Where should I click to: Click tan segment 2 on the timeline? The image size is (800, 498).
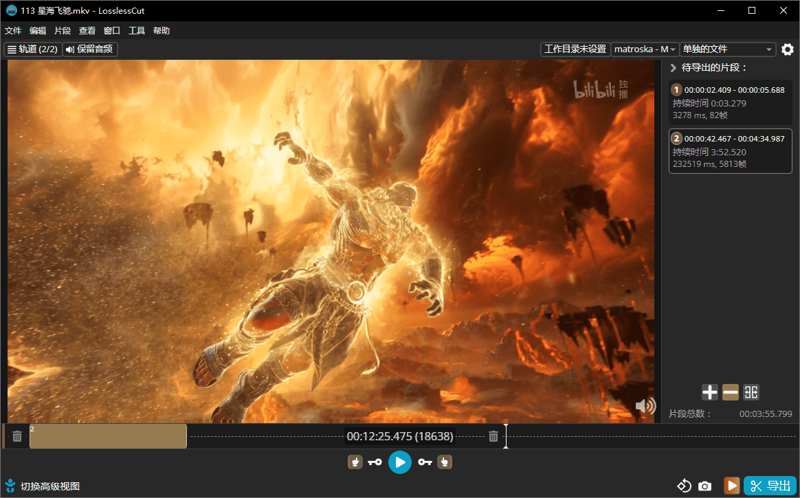coord(108,436)
